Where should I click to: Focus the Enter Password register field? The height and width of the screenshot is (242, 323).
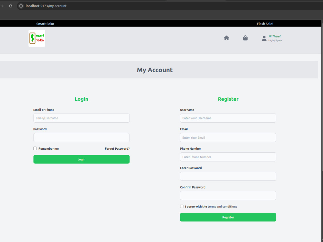tap(228, 176)
